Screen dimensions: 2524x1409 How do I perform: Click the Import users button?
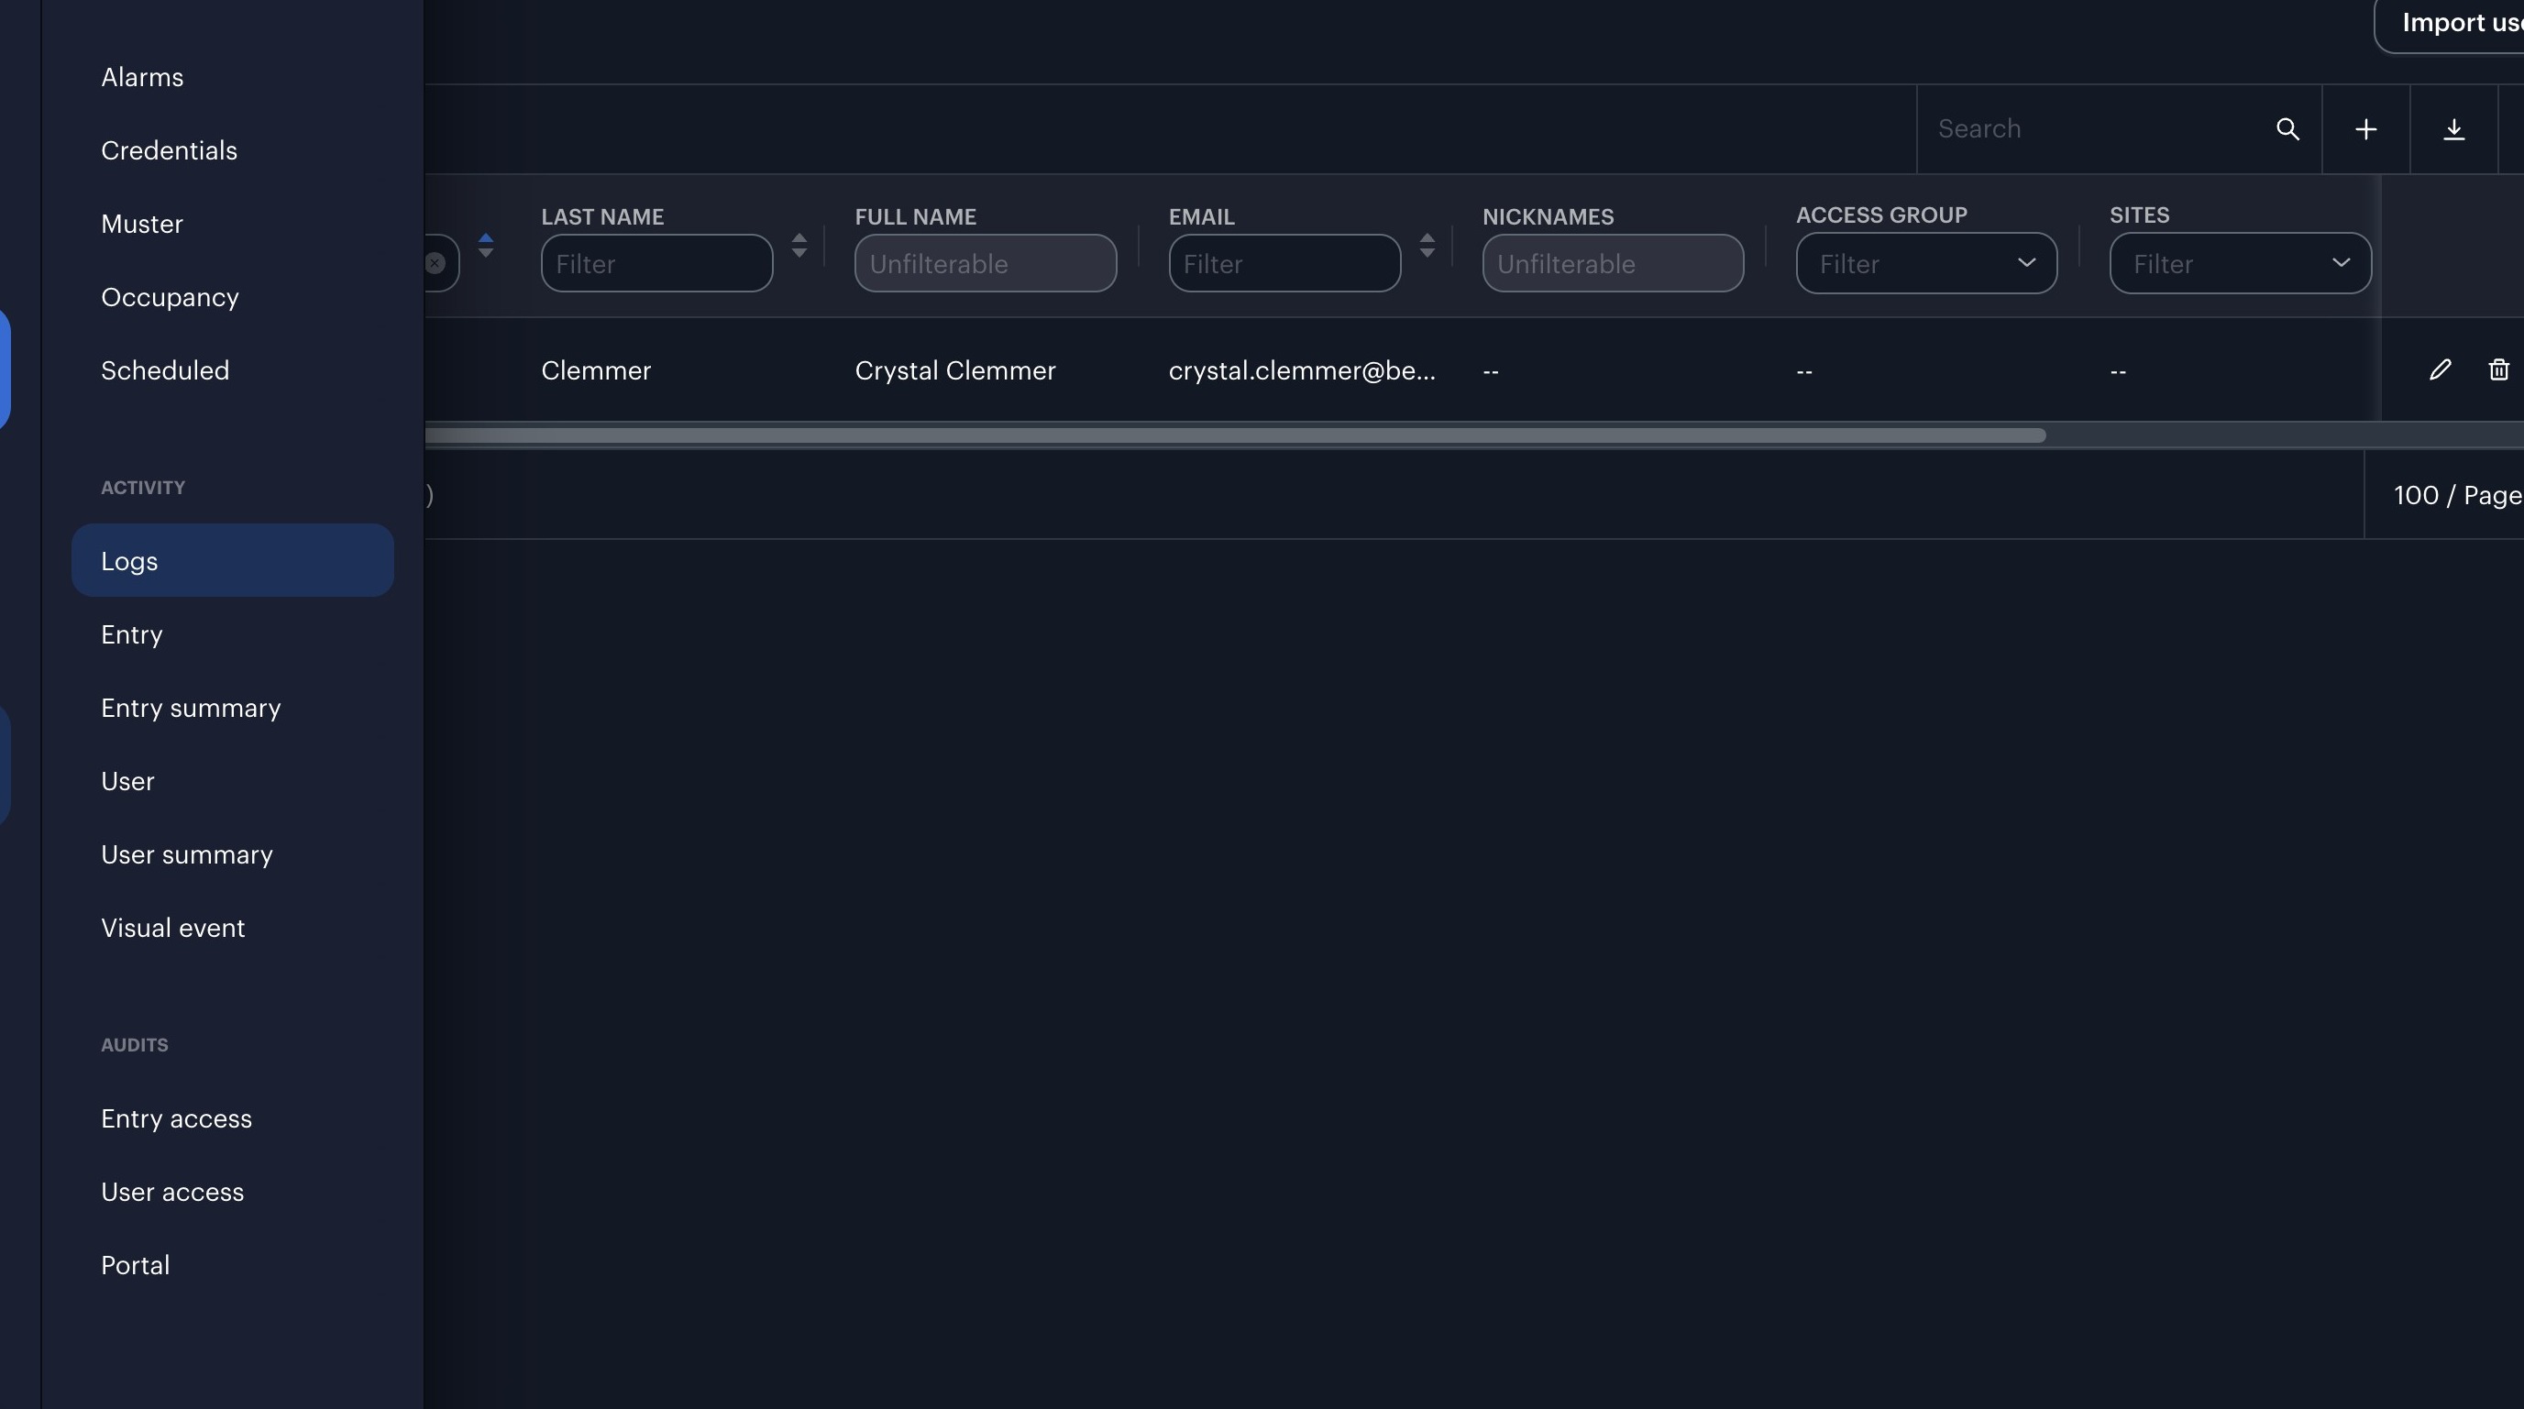point(2450,24)
